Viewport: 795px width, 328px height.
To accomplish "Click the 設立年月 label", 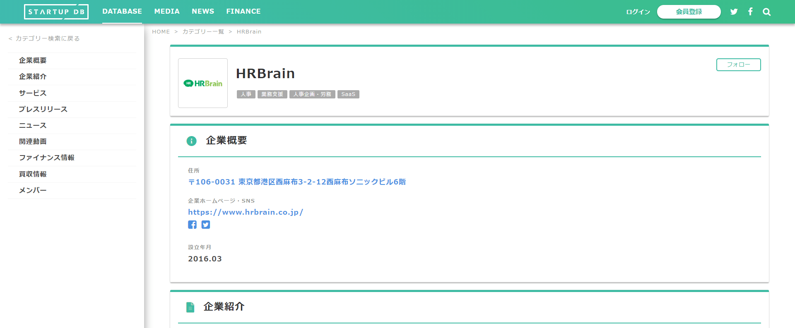I will tap(200, 247).
